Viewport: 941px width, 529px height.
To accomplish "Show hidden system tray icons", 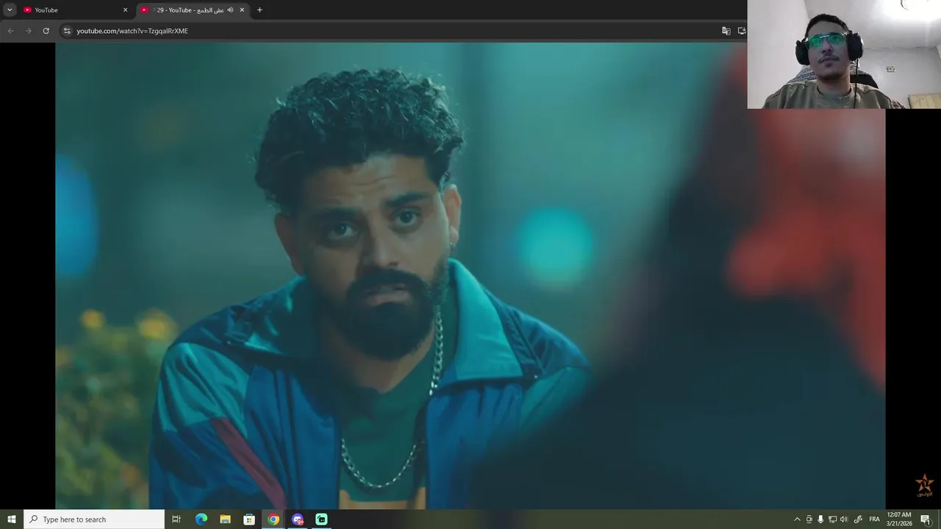I will pos(797,519).
